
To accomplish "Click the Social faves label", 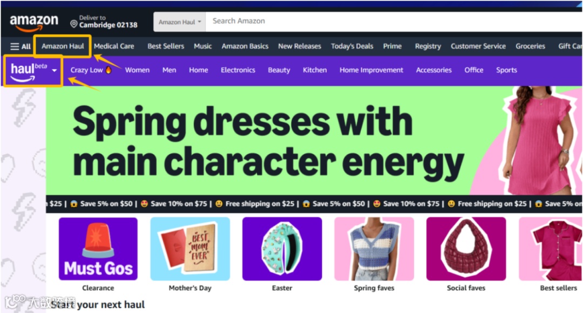I will pyautogui.click(x=466, y=288).
